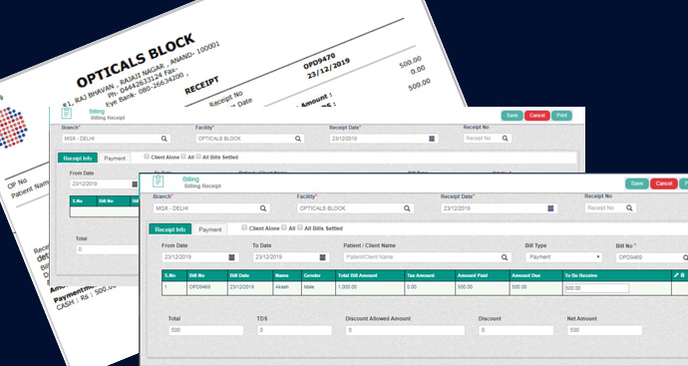
Task: Click Cancel button in back window
Action: click(x=537, y=116)
